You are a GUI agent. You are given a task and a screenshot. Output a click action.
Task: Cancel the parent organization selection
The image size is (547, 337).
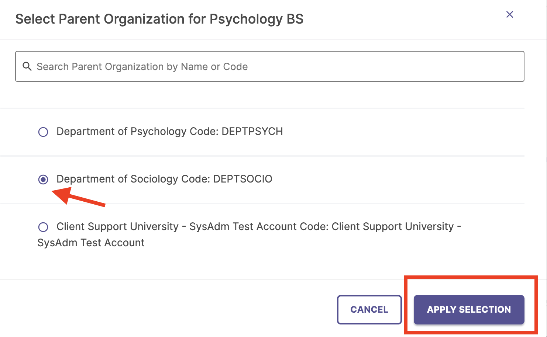pos(369,309)
